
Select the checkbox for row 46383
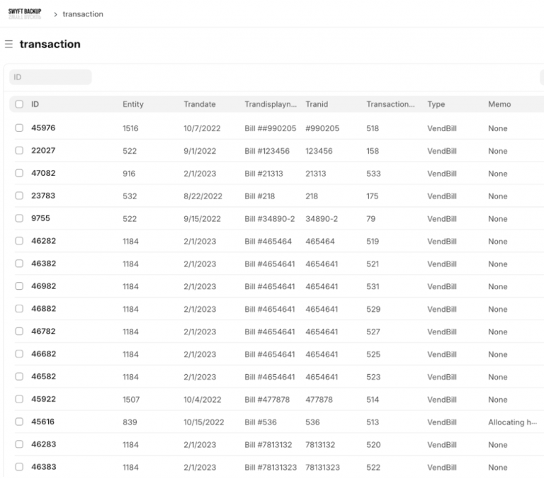point(19,466)
